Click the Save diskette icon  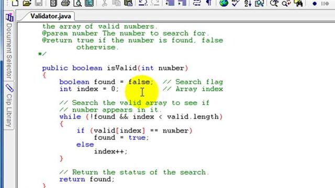(x=39, y=3)
